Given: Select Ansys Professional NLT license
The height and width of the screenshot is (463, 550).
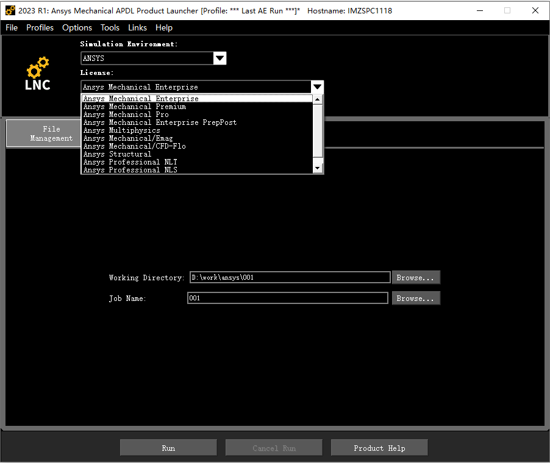Looking at the screenshot, I should 197,162.
